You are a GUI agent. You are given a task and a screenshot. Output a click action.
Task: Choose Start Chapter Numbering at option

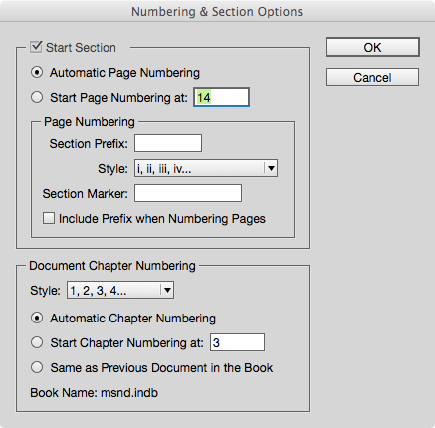37,342
